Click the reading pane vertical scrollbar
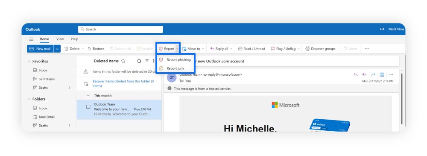Screen dimensions: 427x156 (x=402, y=99)
